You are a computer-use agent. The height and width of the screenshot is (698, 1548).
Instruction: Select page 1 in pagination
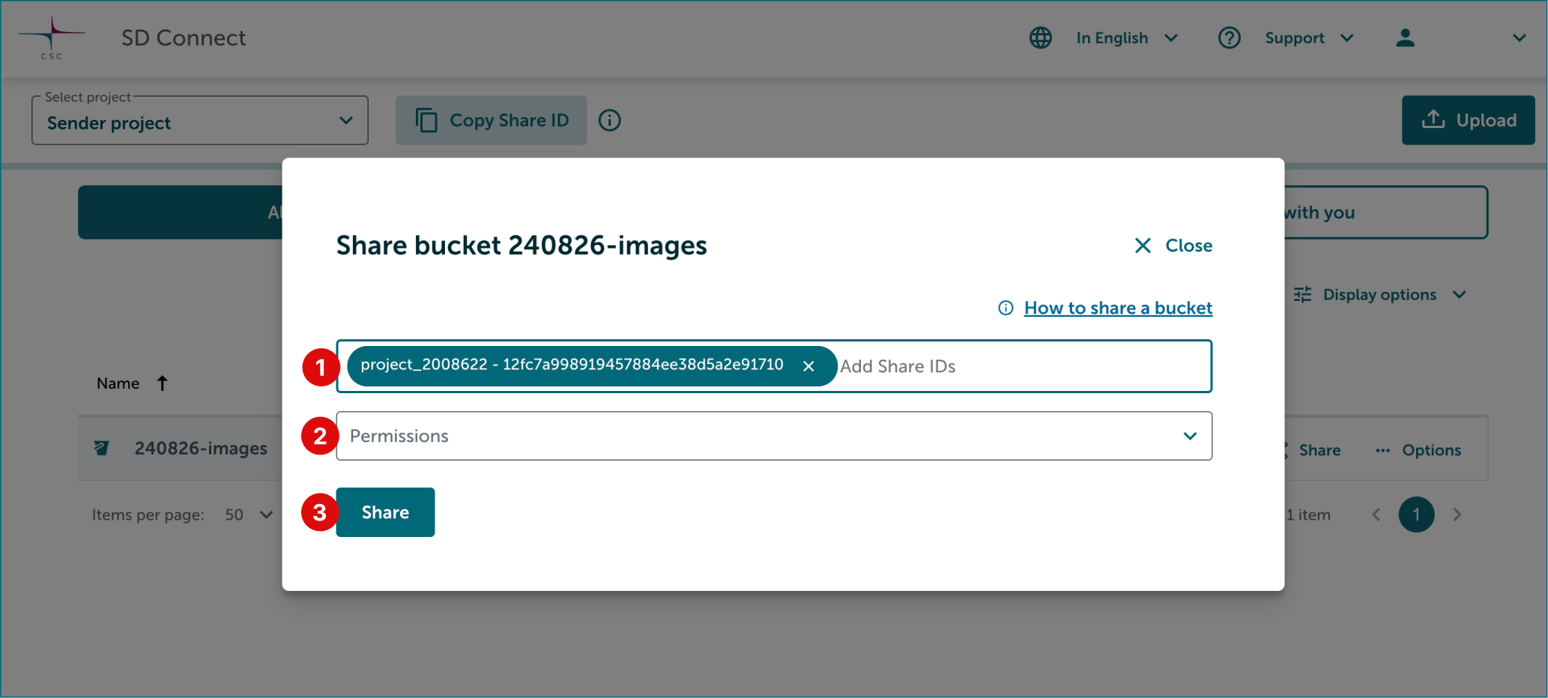1416,515
